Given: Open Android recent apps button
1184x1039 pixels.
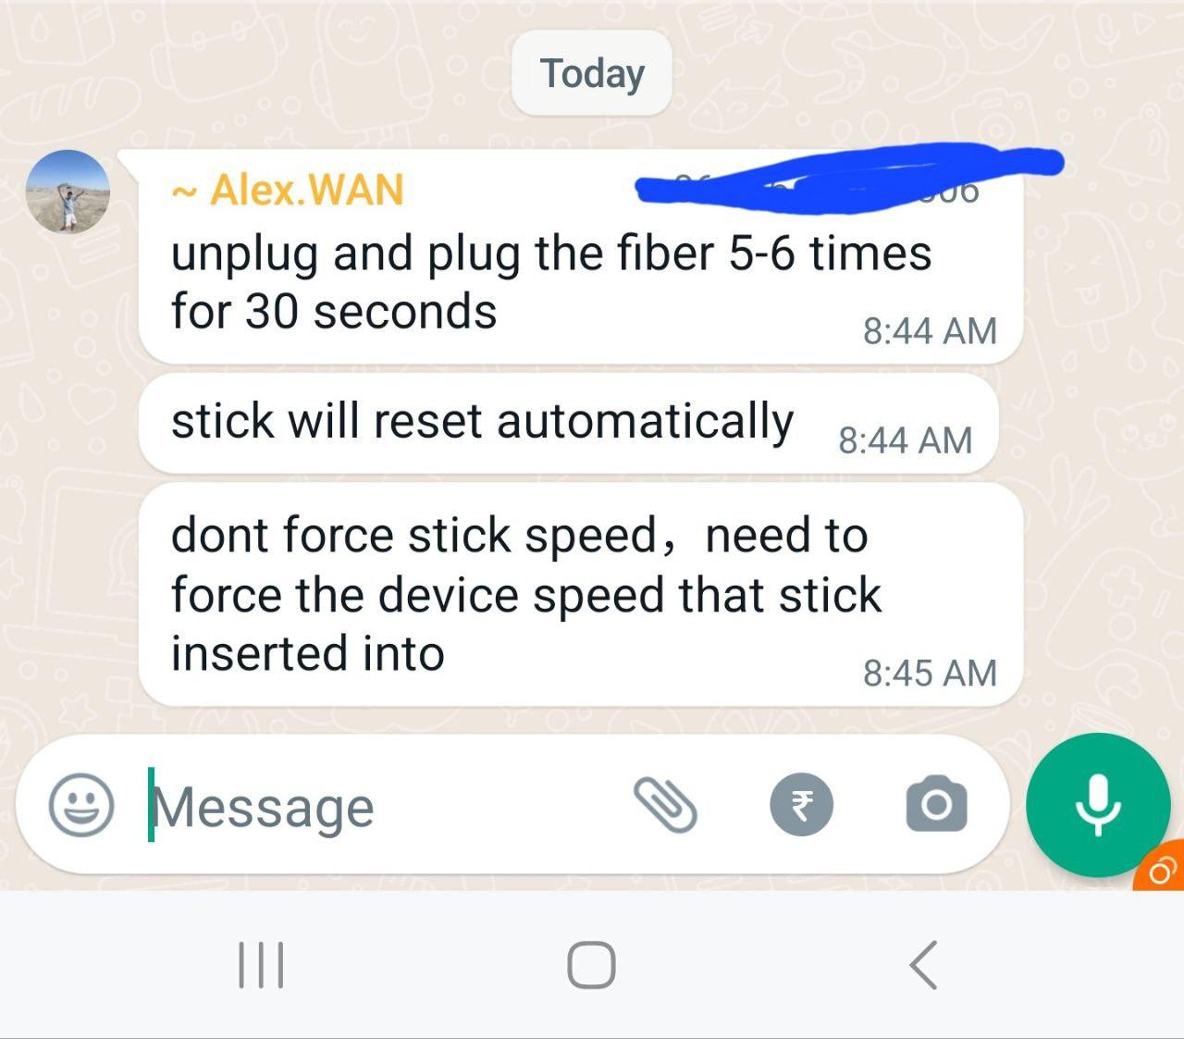Looking at the screenshot, I should (261, 965).
